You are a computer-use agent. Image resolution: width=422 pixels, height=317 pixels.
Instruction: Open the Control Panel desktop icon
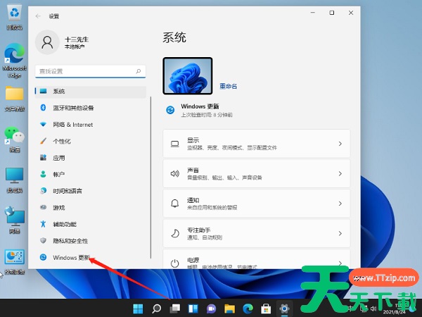point(15,262)
